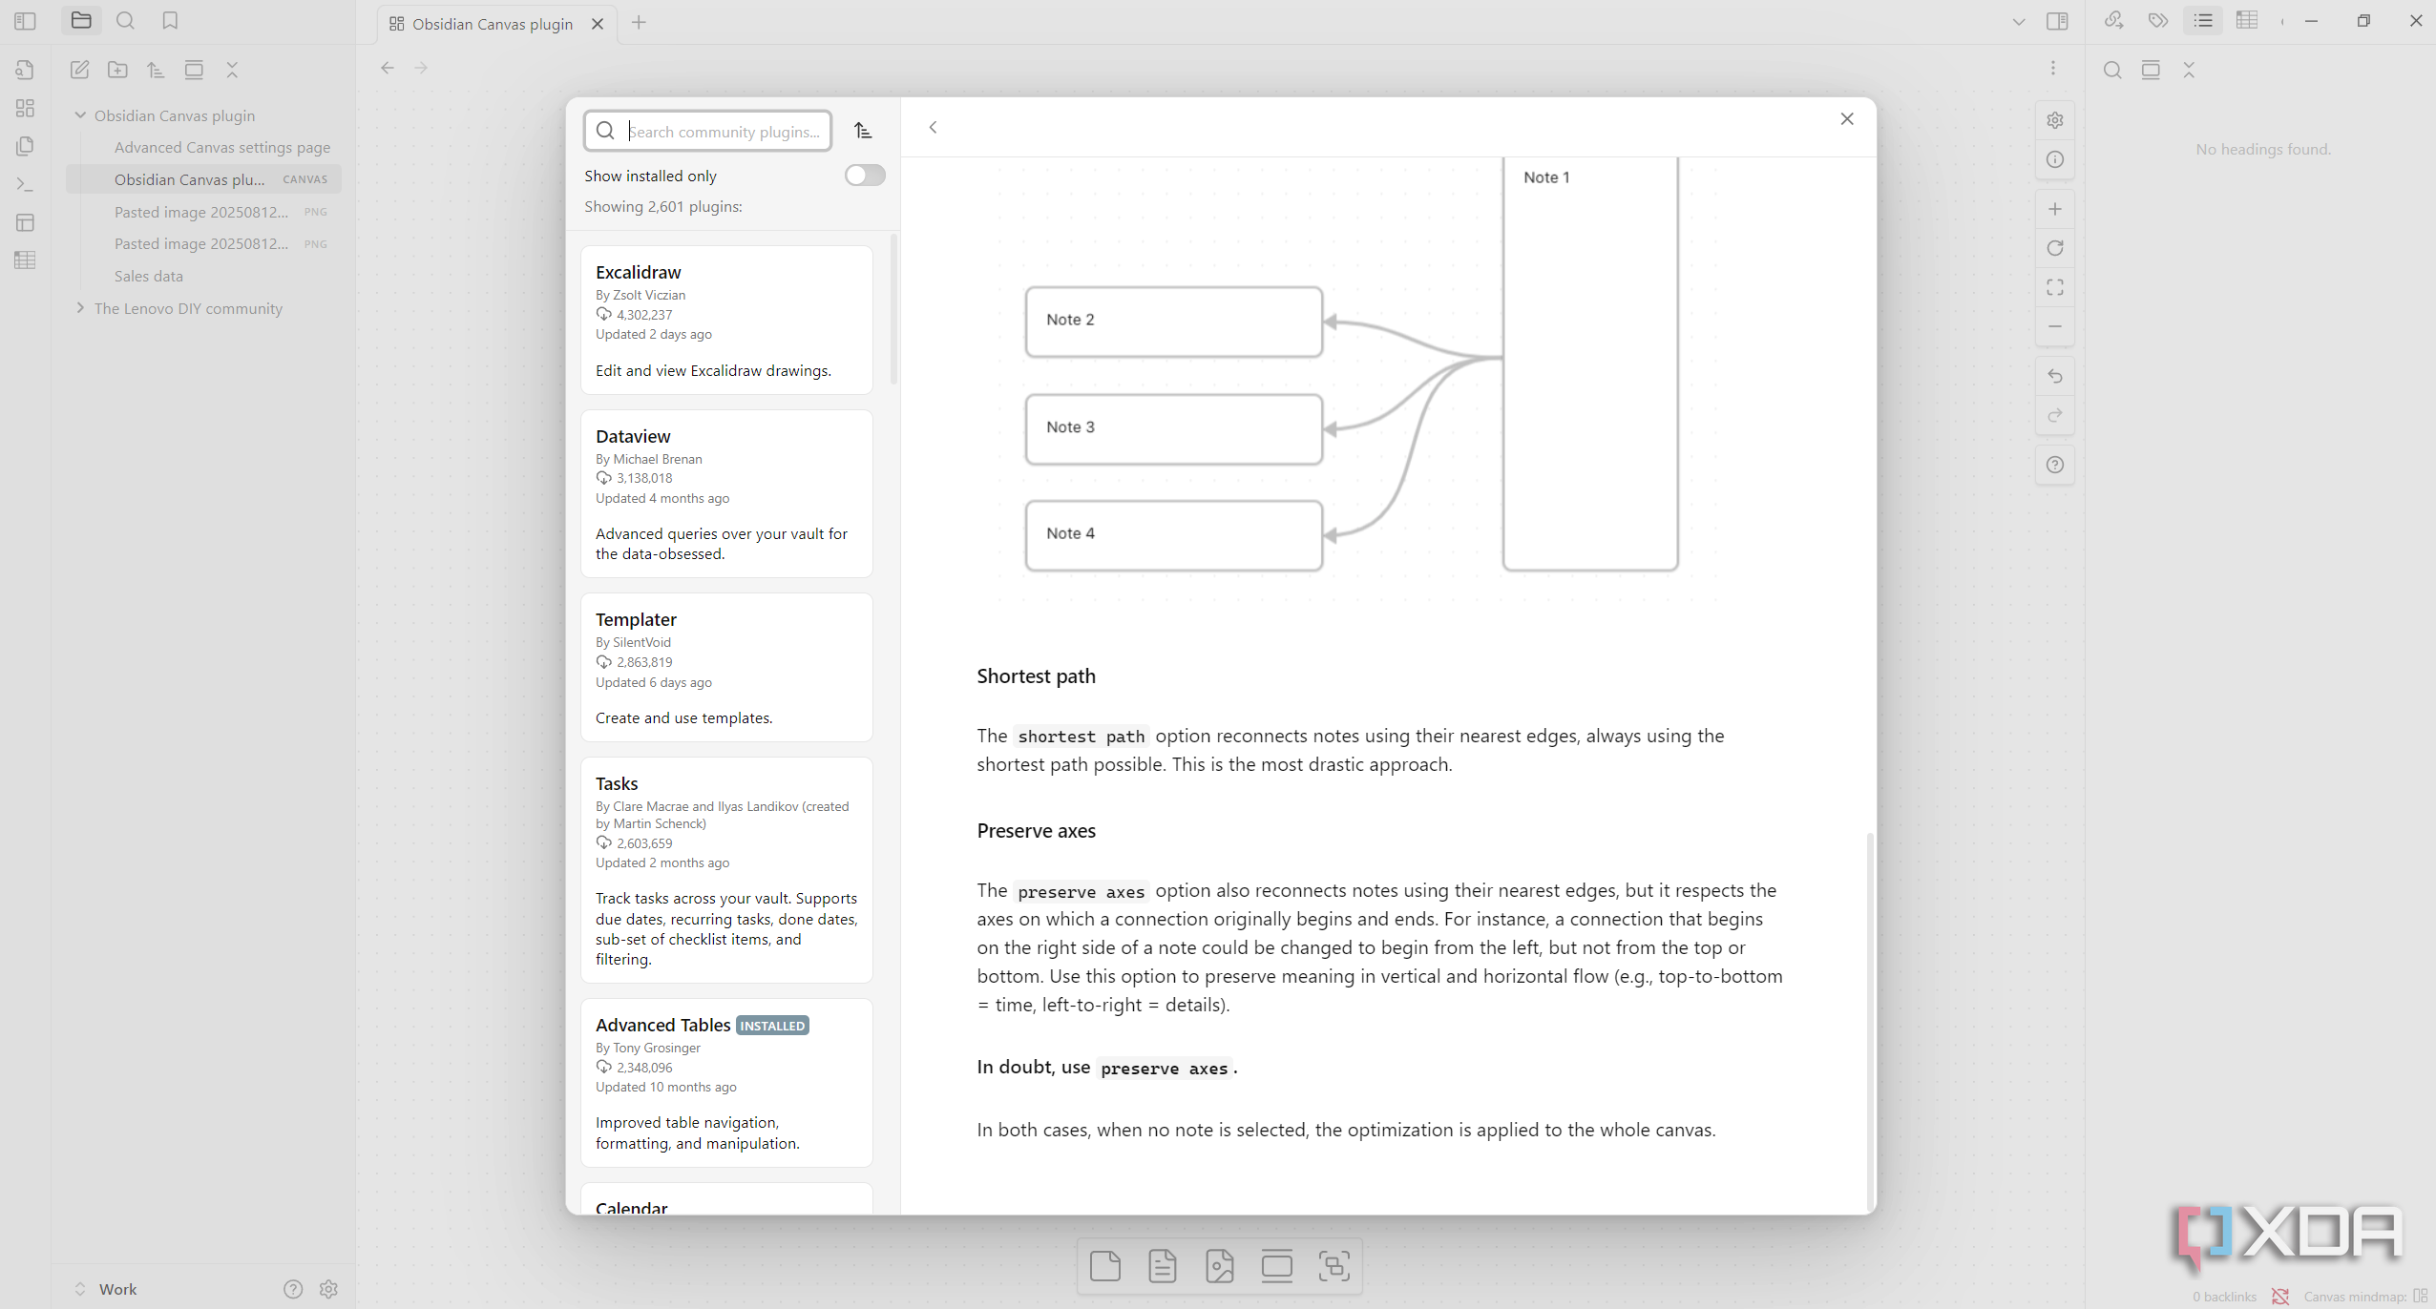The width and height of the screenshot is (2436, 1309).
Task: Open the Advanced Tables plugin card
Action: [726, 1082]
